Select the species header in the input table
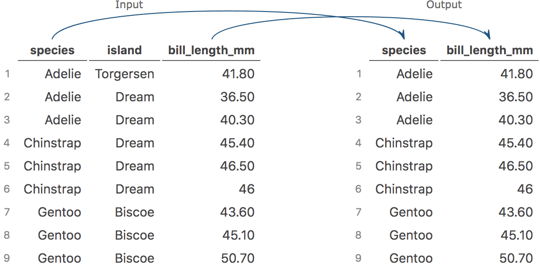 (52, 50)
